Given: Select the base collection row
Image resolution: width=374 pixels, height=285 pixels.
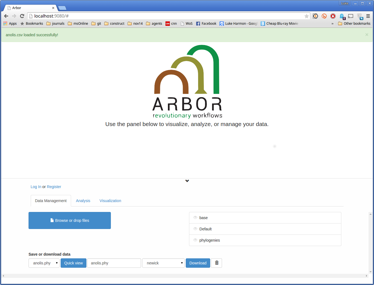Looking at the screenshot, I should [265, 218].
